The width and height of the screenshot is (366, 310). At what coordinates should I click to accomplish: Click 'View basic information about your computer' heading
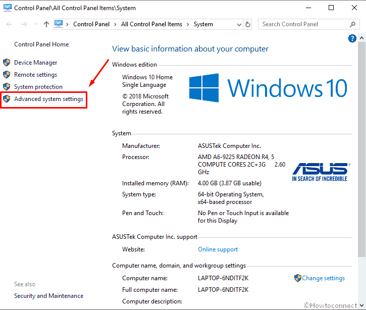[x=190, y=49]
